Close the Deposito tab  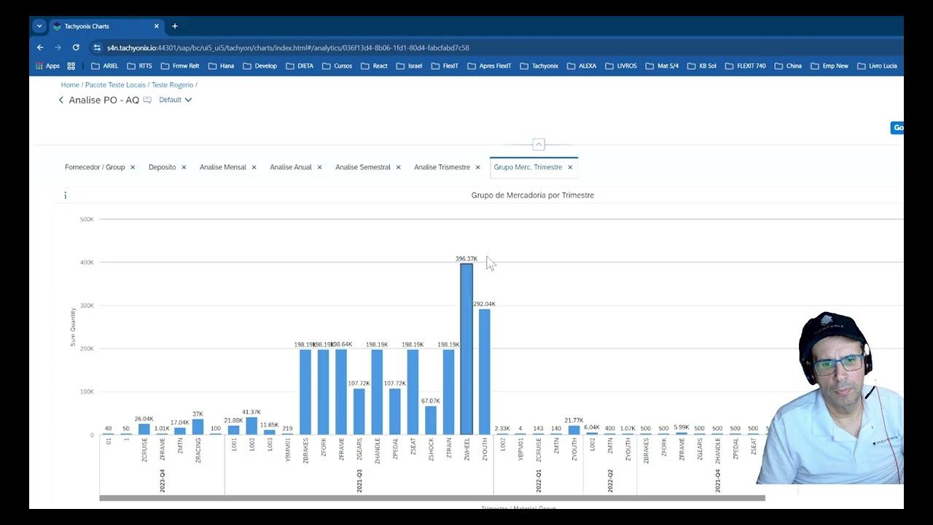point(184,167)
